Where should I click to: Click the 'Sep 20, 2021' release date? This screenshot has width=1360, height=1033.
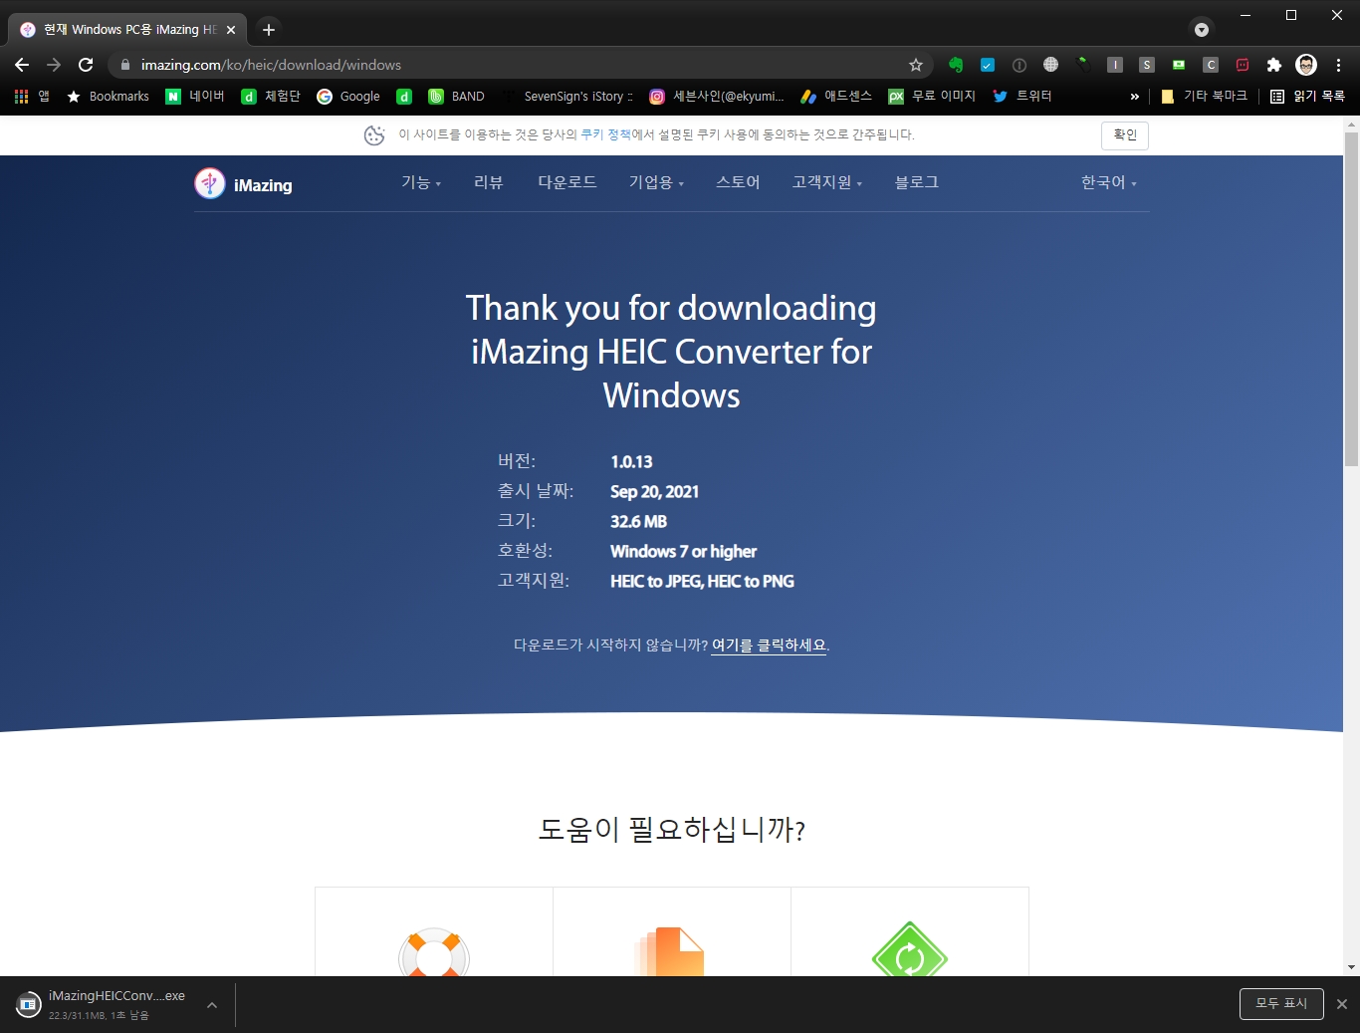tap(654, 492)
